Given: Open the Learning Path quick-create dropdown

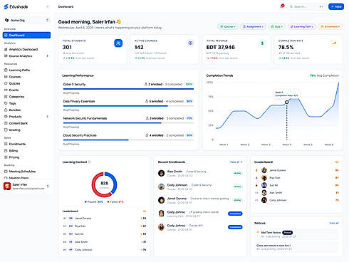Looking at the screenshot, I should click(x=302, y=26).
